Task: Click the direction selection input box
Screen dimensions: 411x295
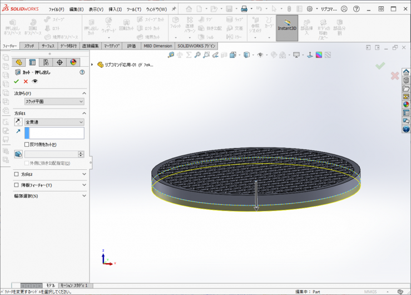Action: [56, 133]
